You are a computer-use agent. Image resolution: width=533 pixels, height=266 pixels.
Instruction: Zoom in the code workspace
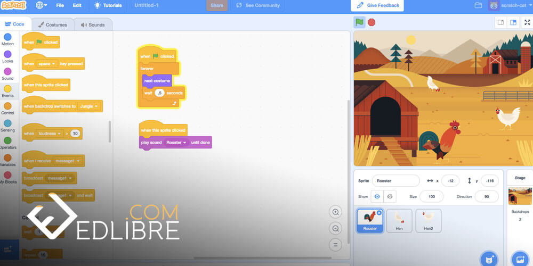[x=335, y=212]
